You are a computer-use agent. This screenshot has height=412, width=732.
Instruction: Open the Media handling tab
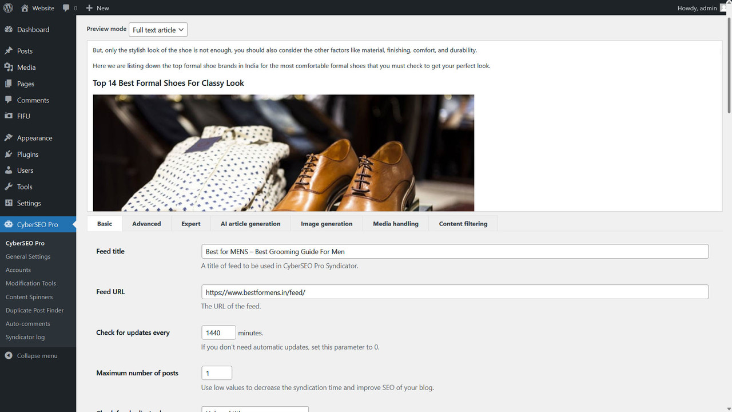coord(396,224)
